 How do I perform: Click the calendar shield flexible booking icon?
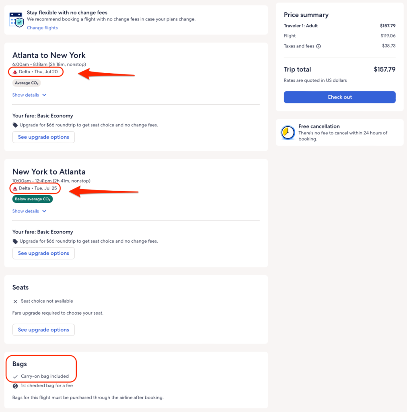[x=16, y=19]
